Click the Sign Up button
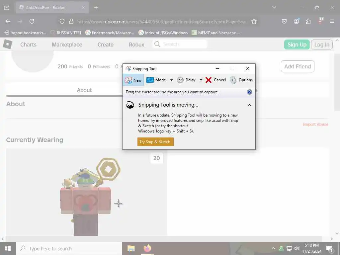Viewport: 340px width, 255px height. (x=297, y=44)
